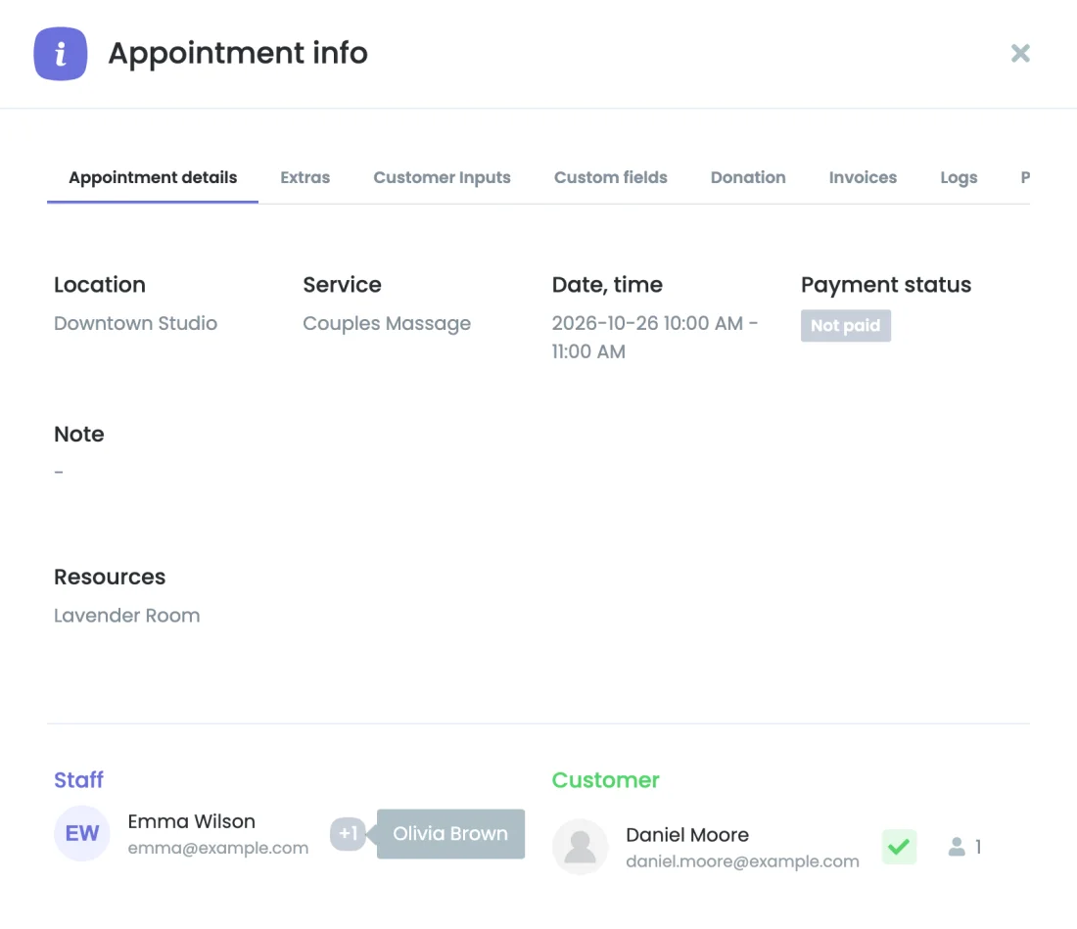The height and width of the screenshot is (929, 1077).
Task: Click the green approved checkmark icon
Action: tap(899, 847)
